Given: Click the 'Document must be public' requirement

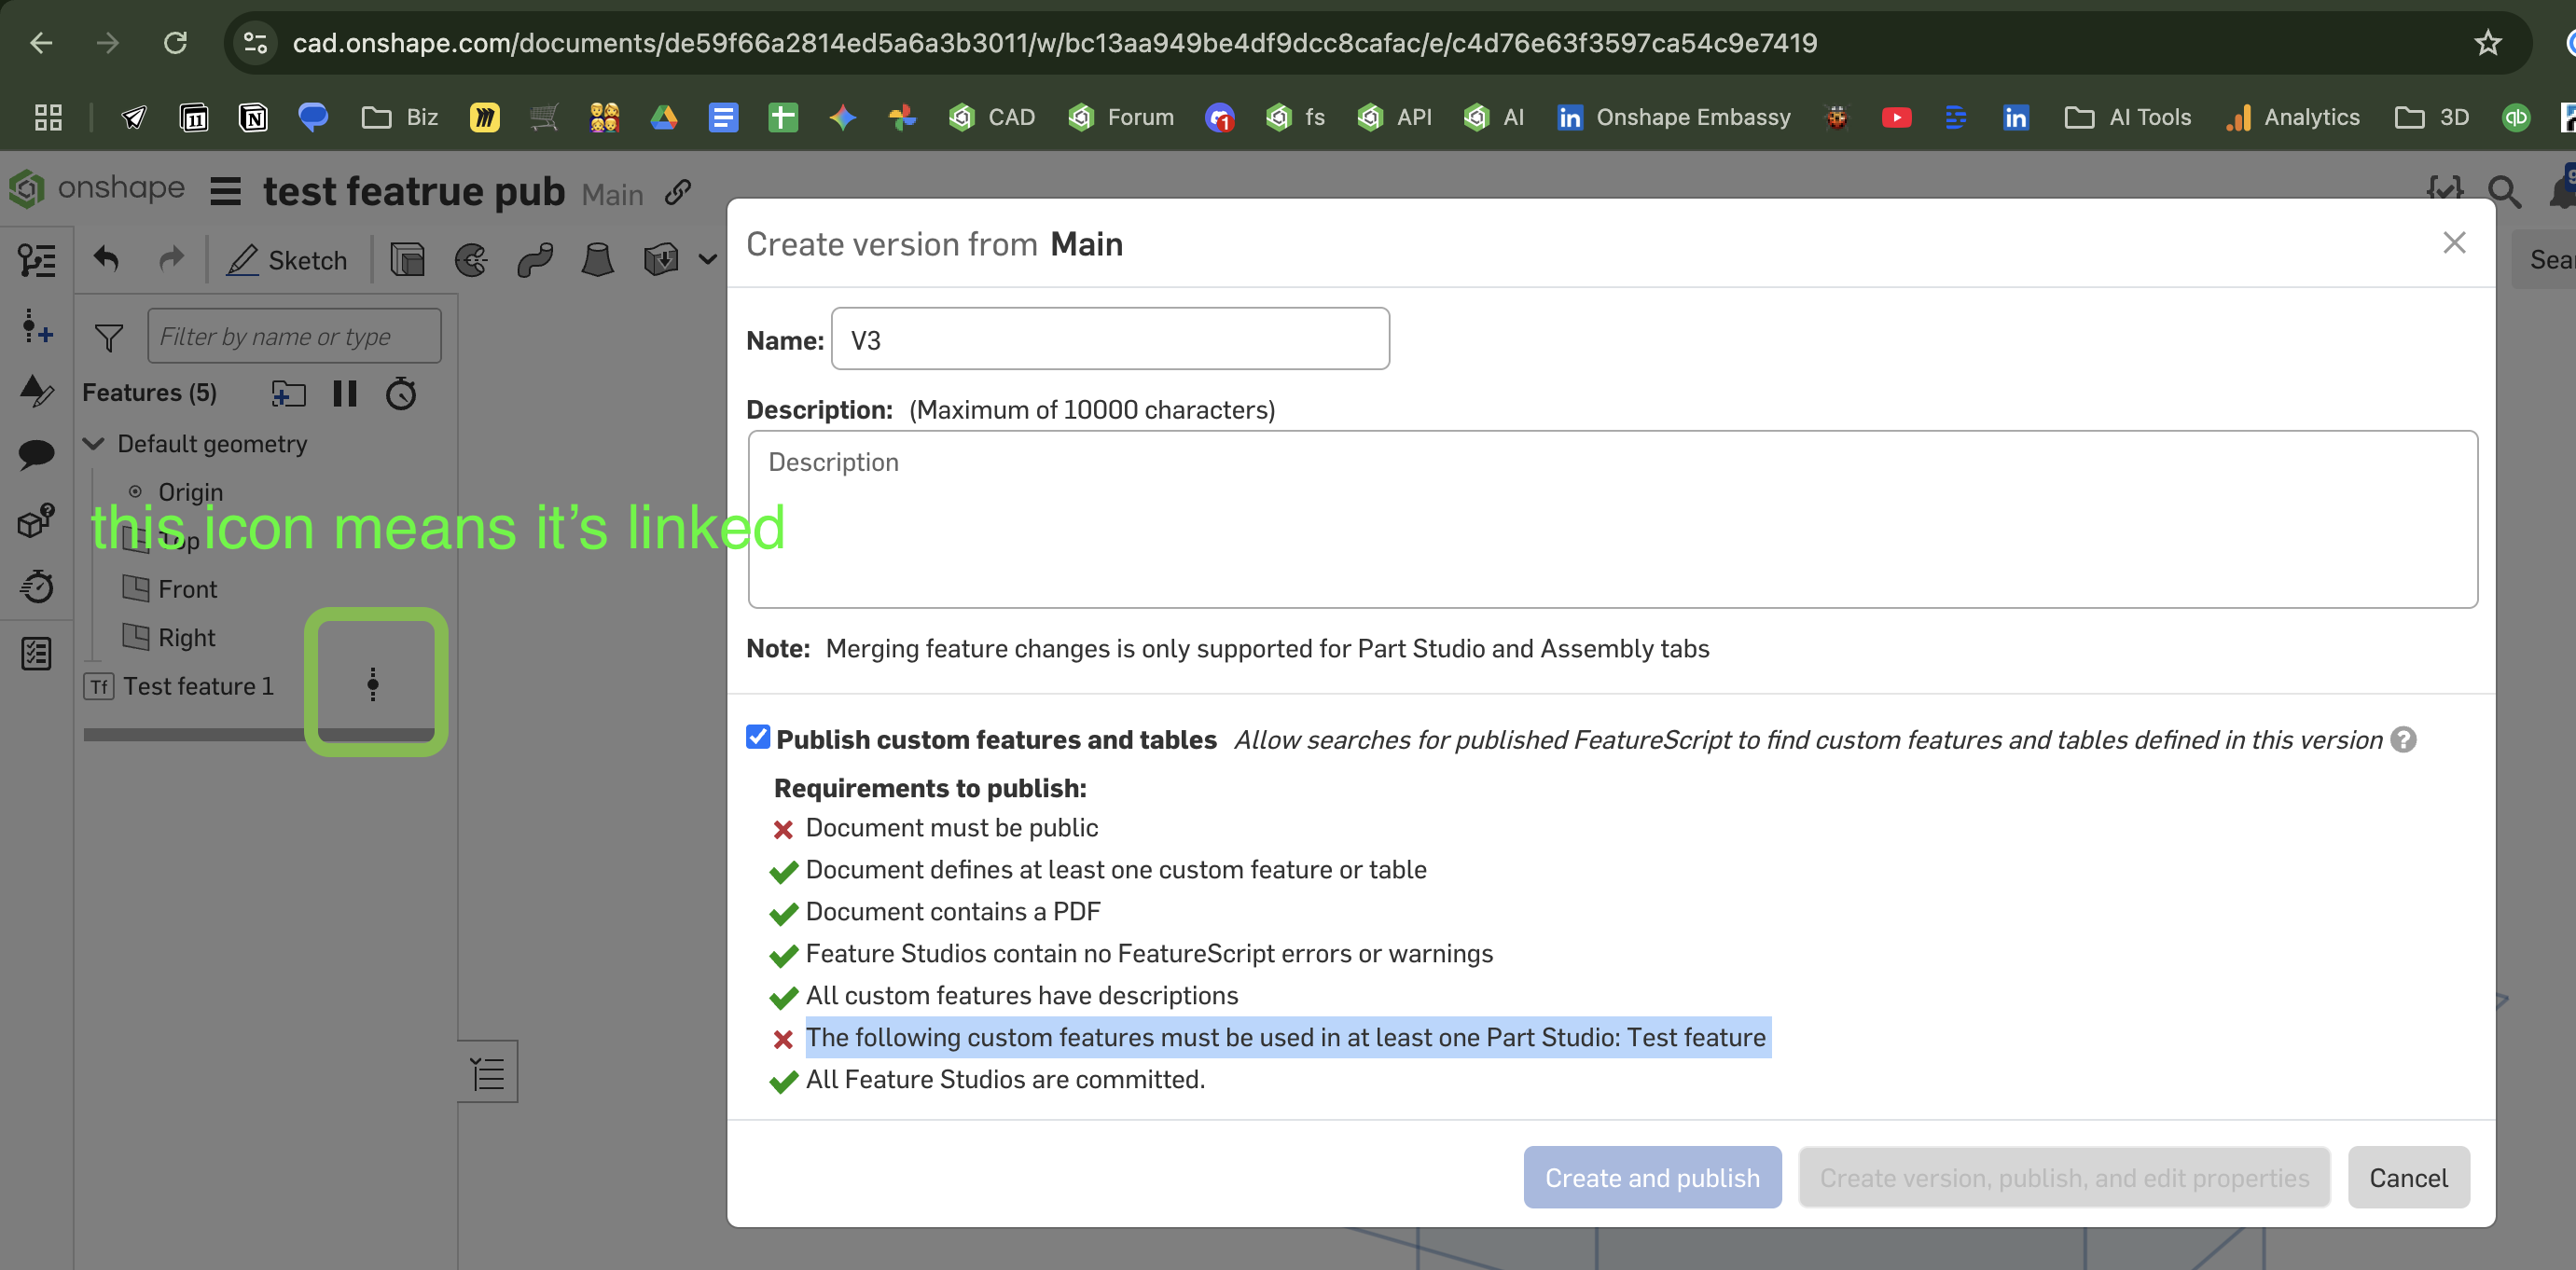Looking at the screenshot, I should point(951,828).
